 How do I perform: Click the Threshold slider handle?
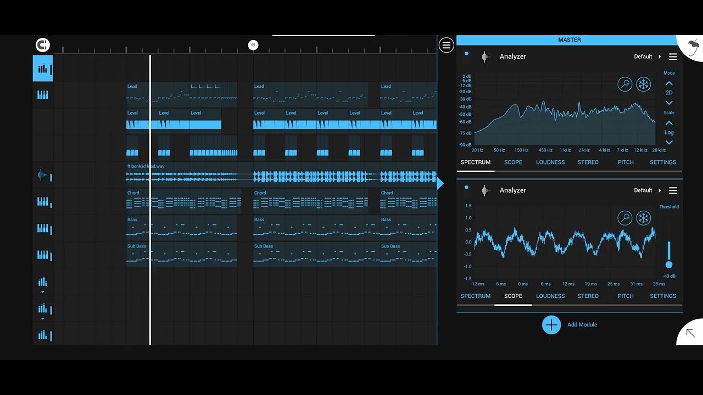(669, 264)
